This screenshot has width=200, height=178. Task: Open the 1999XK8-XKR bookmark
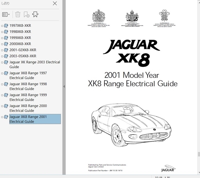(20, 38)
